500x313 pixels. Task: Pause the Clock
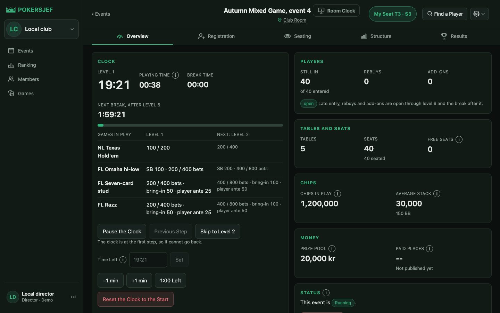122,232
